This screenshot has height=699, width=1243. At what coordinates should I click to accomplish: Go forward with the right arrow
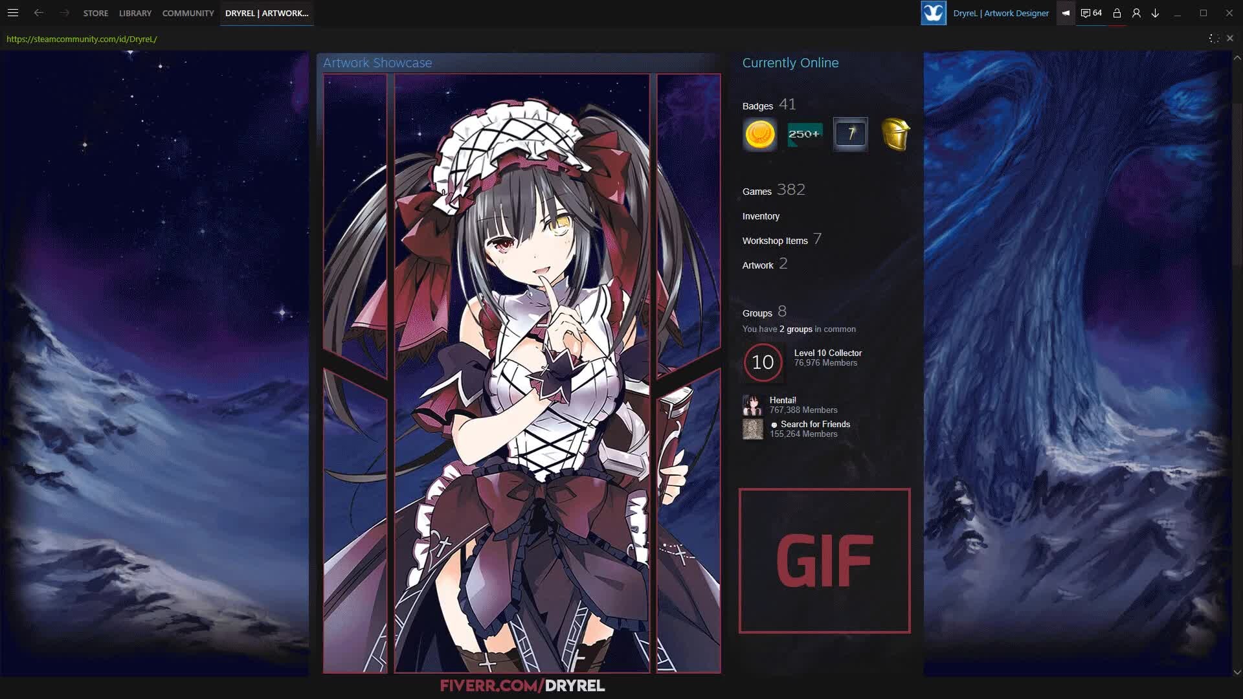click(64, 13)
